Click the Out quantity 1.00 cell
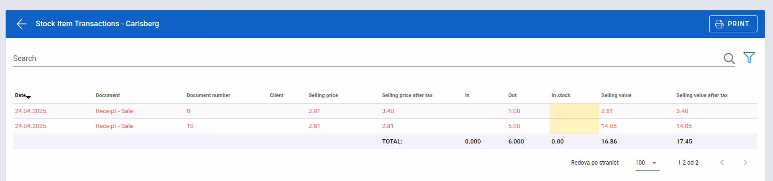Viewport: 773px width, 181px height. [514, 111]
